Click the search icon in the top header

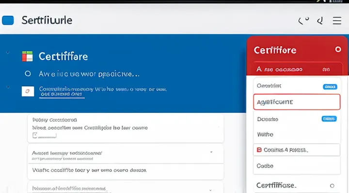pyautogui.click(x=304, y=20)
